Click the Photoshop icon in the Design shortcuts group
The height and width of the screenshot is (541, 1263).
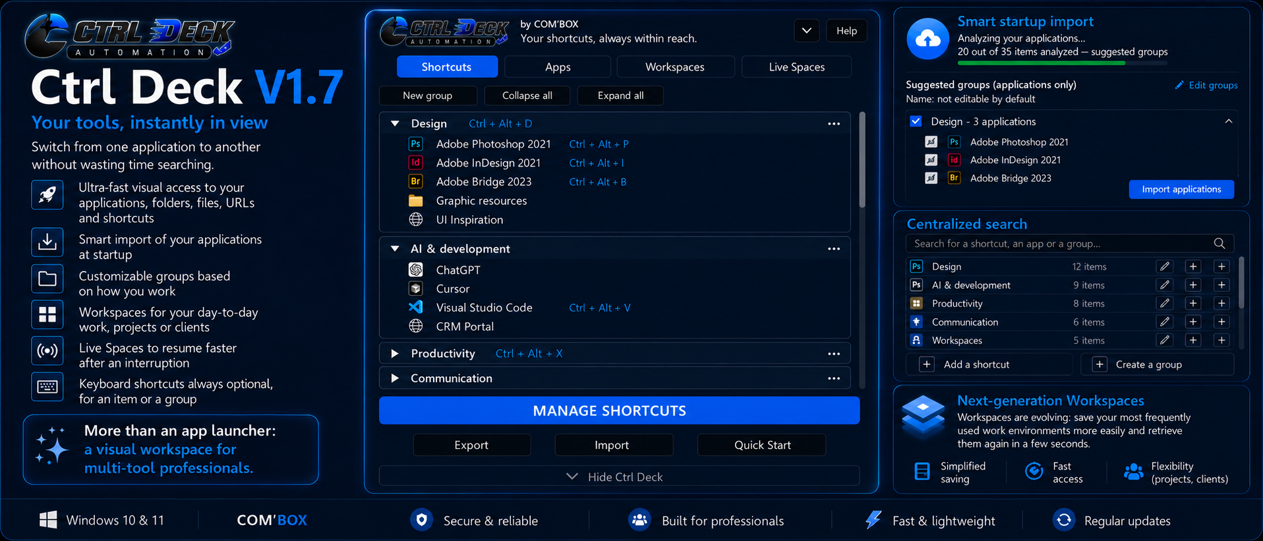point(415,144)
